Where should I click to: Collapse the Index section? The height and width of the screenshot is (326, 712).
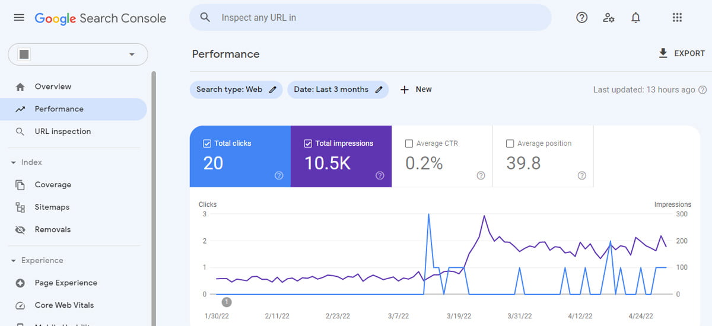[14, 162]
